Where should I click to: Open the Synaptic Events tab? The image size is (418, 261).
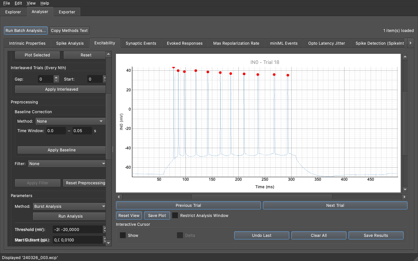pos(141,43)
